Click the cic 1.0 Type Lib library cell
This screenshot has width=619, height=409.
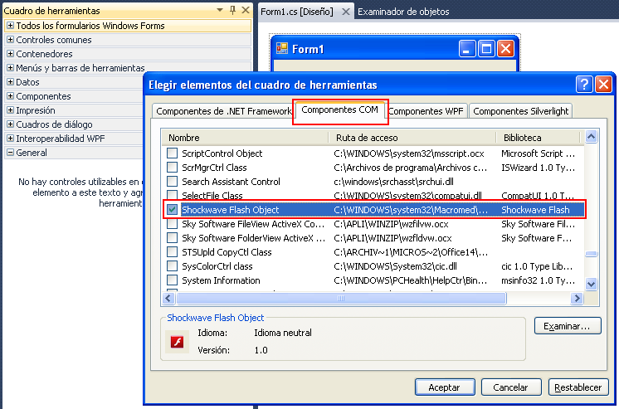[537, 266]
